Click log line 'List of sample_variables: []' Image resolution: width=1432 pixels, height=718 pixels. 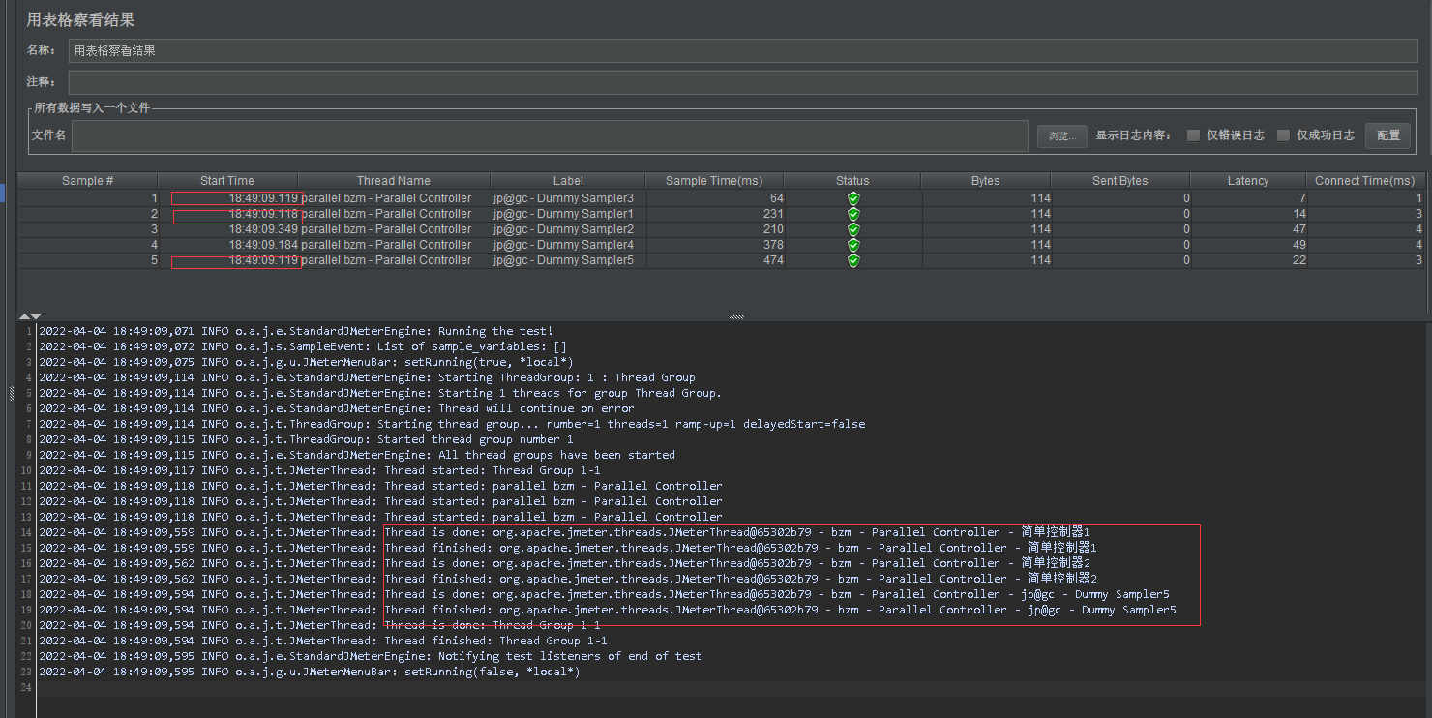pyautogui.click(x=303, y=346)
